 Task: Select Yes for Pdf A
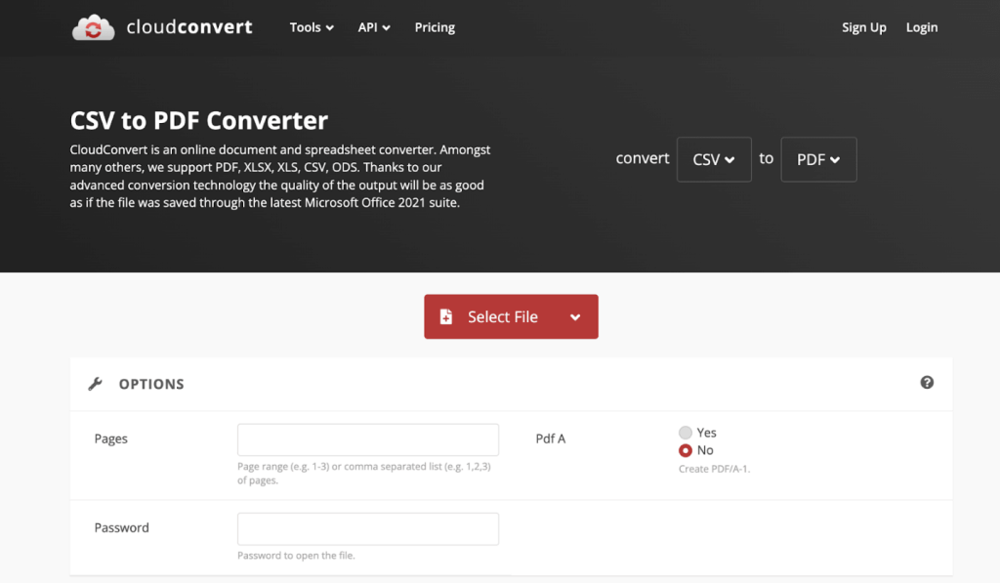(685, 432)
